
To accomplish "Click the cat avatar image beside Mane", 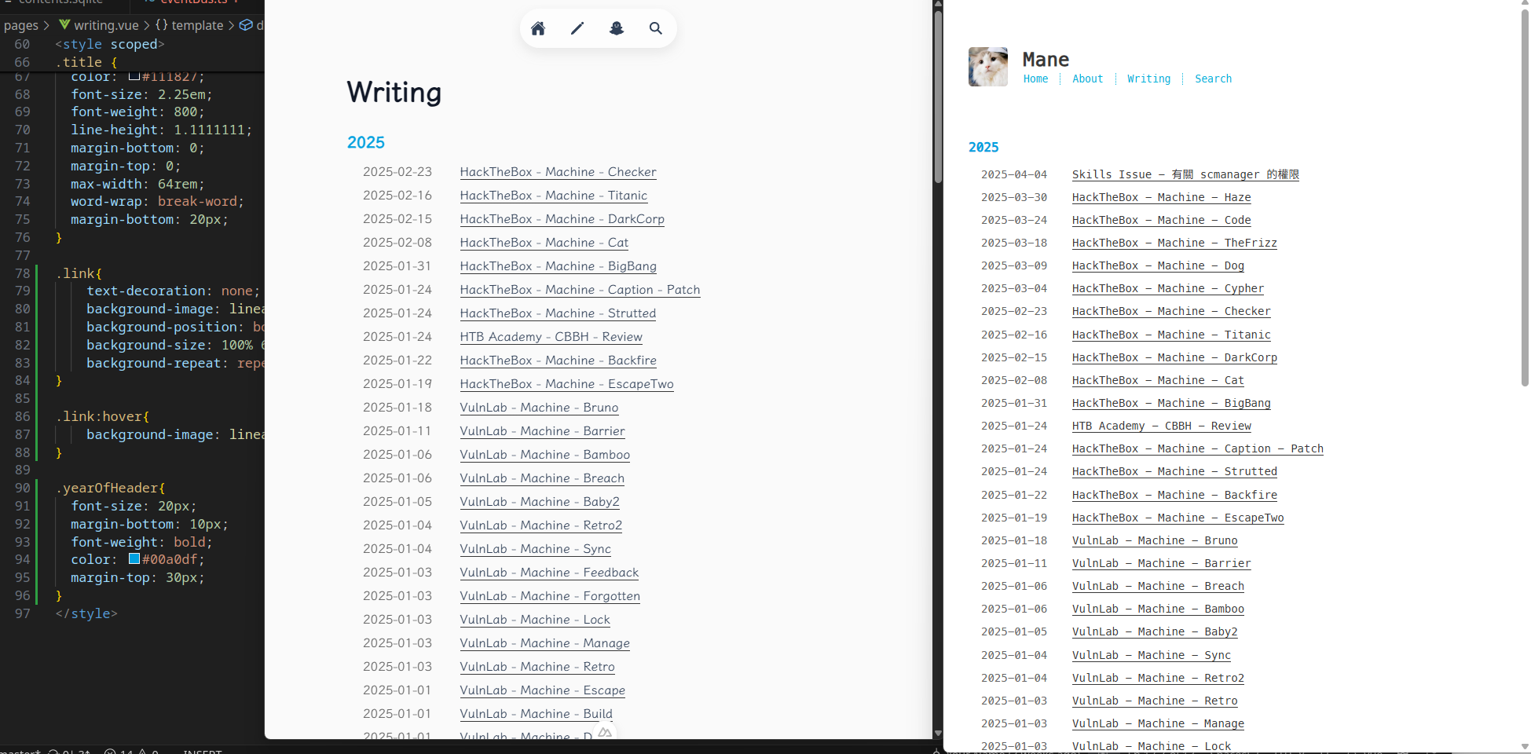I will [x=987, y=67].
